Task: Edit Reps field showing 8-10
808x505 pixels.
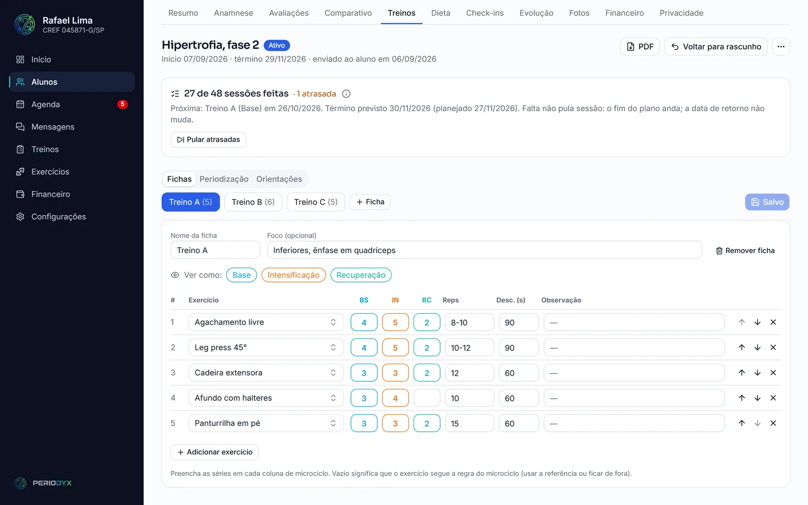Action: pos(469,322)
